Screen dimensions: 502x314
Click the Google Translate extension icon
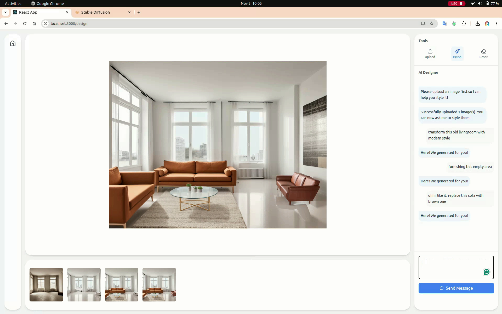444,24
